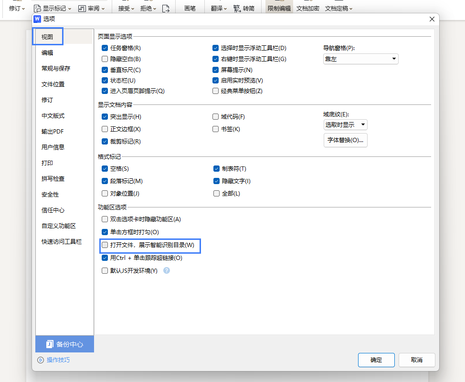Click the traditional-to-simplified conversion icon
This screenshot has height=382, width=465.
pos(237,9)
